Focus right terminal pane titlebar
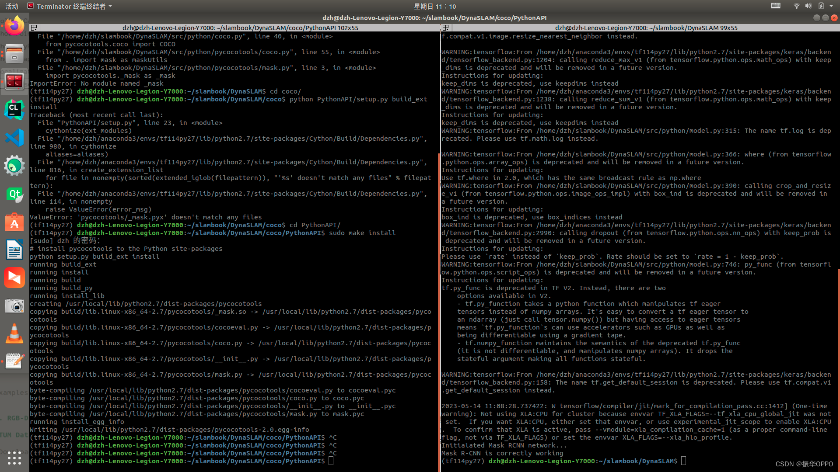The height and width of the screenshot is (472, 840). point(646,28)
